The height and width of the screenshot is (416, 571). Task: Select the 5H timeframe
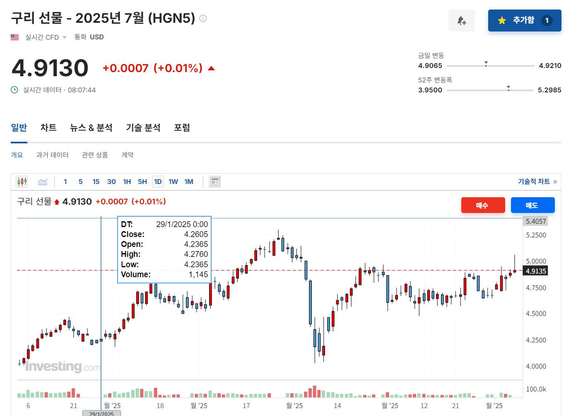[x=142, y=181]
